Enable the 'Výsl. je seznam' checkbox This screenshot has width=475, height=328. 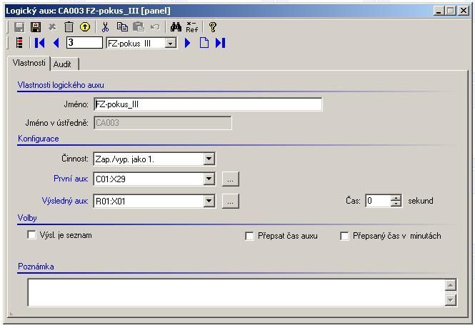pos(31,235)
